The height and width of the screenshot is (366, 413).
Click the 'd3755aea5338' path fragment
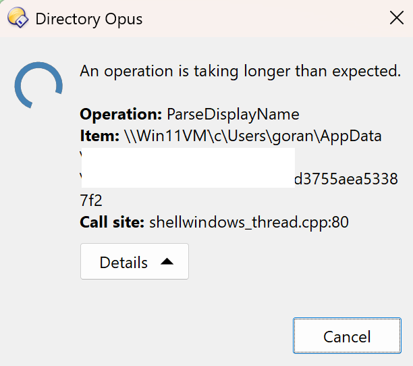point(346,179)
